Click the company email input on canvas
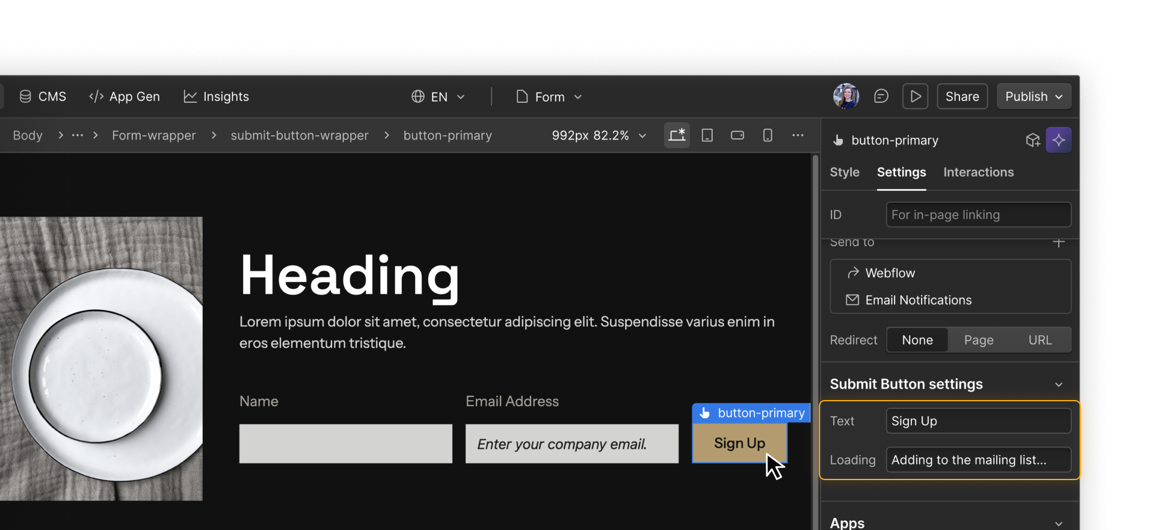Screen dimensions: 1155x530 point(572,444)
